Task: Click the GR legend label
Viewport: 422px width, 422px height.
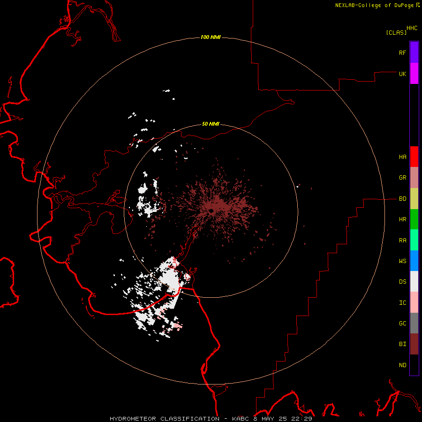Action: (x=402, y=178)
